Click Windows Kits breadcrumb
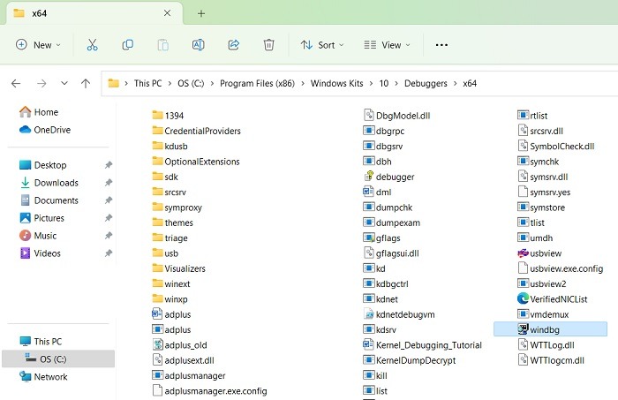The width and height of the screenshot is (618, 400). click(x=336, y=84)
